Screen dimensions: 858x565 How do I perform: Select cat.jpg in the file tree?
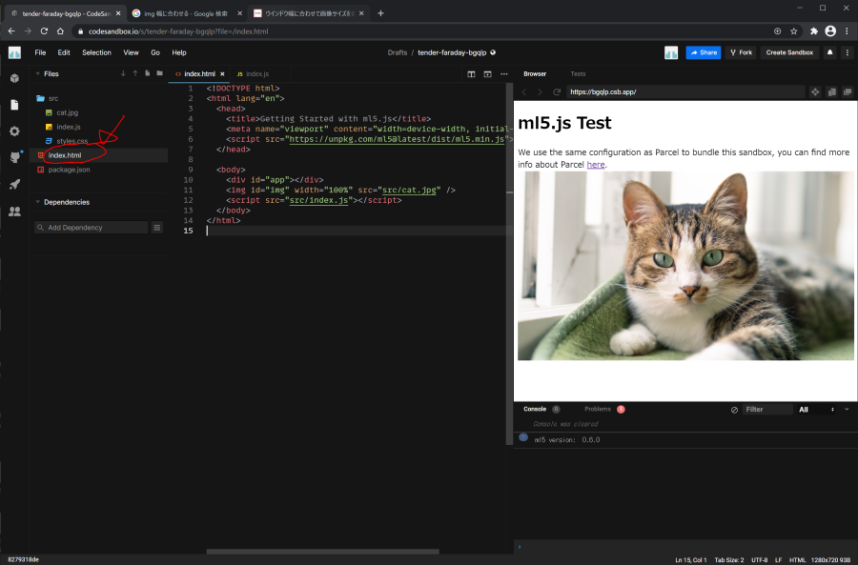click(67, 112)
